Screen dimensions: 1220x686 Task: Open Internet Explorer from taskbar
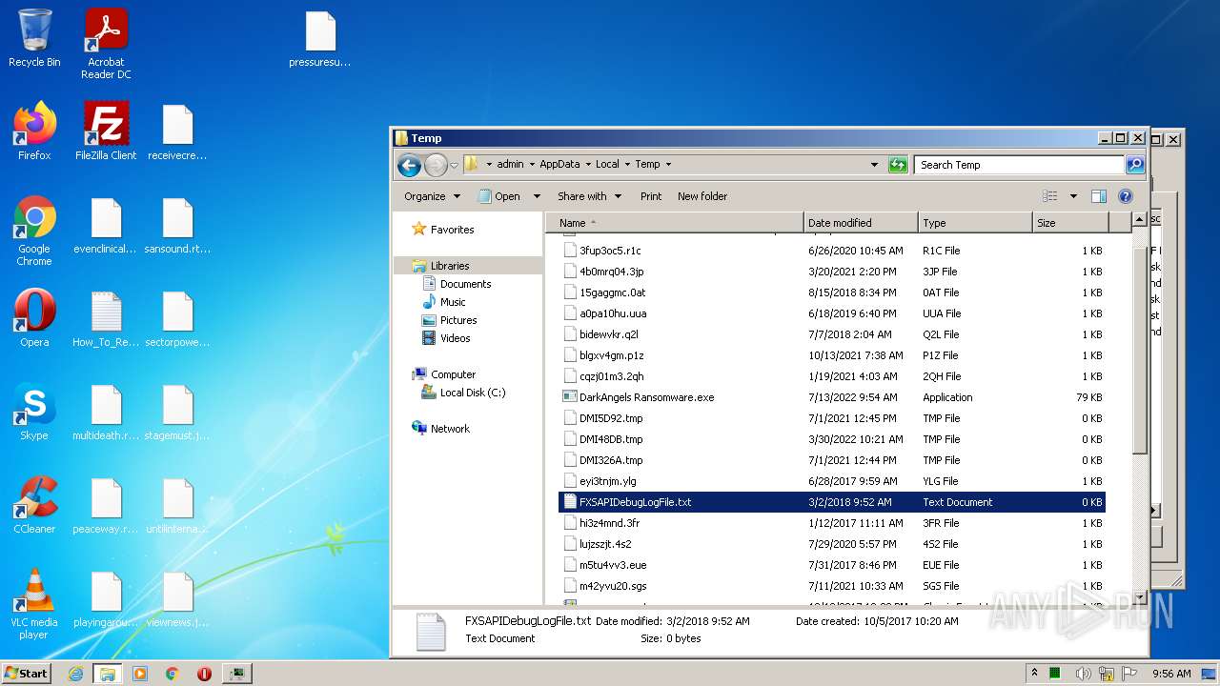pyautogui.click(x=75, y=674)
